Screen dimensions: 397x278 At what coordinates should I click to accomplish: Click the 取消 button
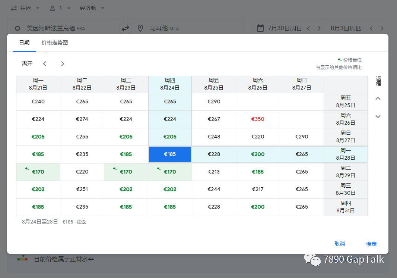[340, 244]
